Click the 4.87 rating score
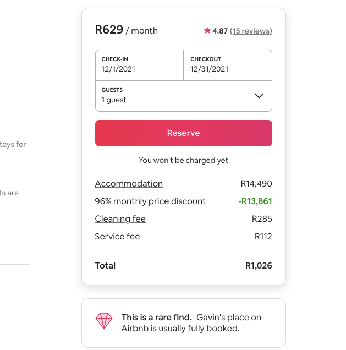This screenshot has height=350, width=346. 220,31
